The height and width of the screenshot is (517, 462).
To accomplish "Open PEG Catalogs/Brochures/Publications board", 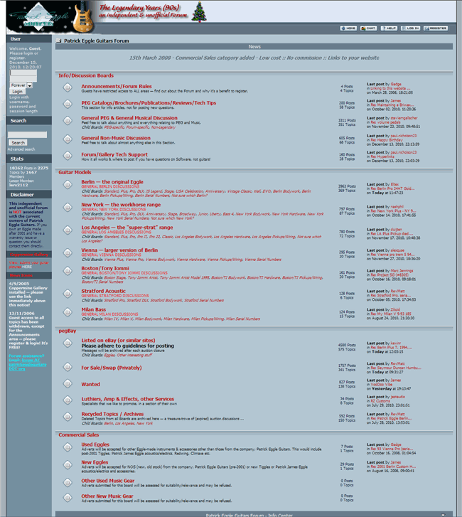I will coord(149,103).
